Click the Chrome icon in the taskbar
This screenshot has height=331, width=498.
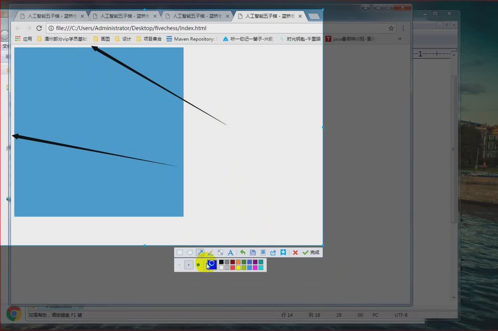pyautogui.click(x=14, y=313)
